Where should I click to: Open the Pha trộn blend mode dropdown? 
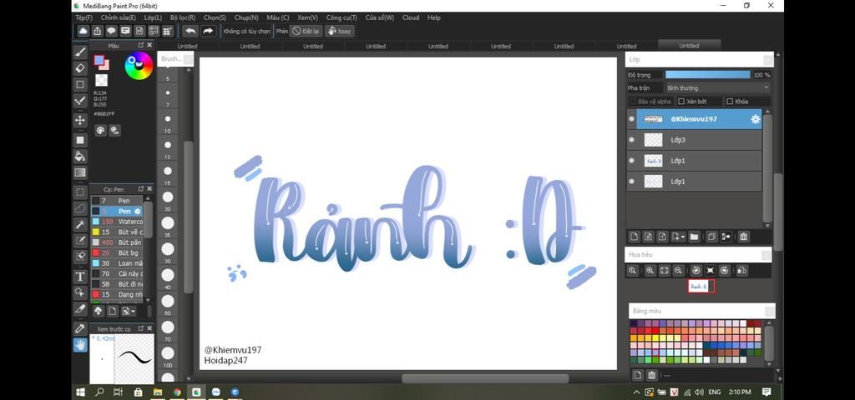(x=717, y=87)
